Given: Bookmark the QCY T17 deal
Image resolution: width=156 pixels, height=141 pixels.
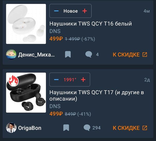Looking at the screenshot, I should tap(66, 128).
